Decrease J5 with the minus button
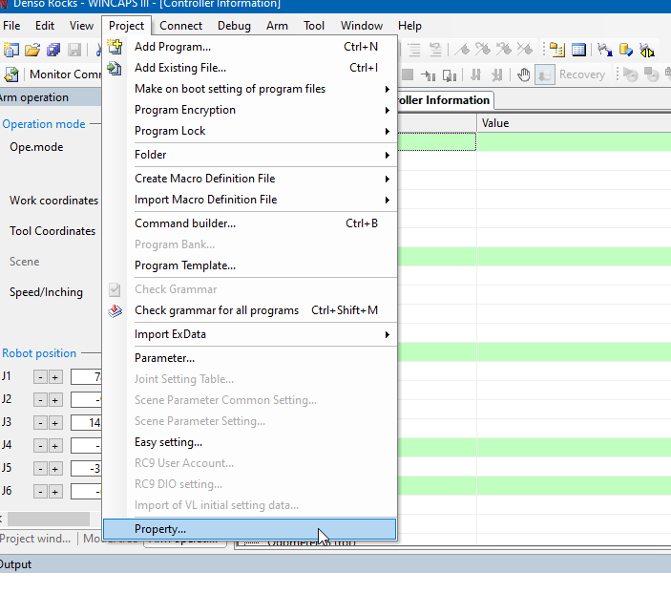Image resolution: width=671 pixels, height=594 pixels. point(40,469)
